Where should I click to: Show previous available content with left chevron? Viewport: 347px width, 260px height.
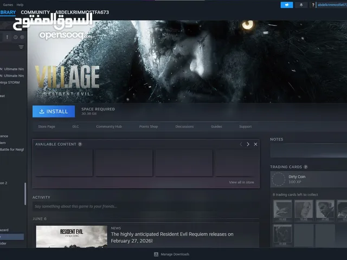241,144
